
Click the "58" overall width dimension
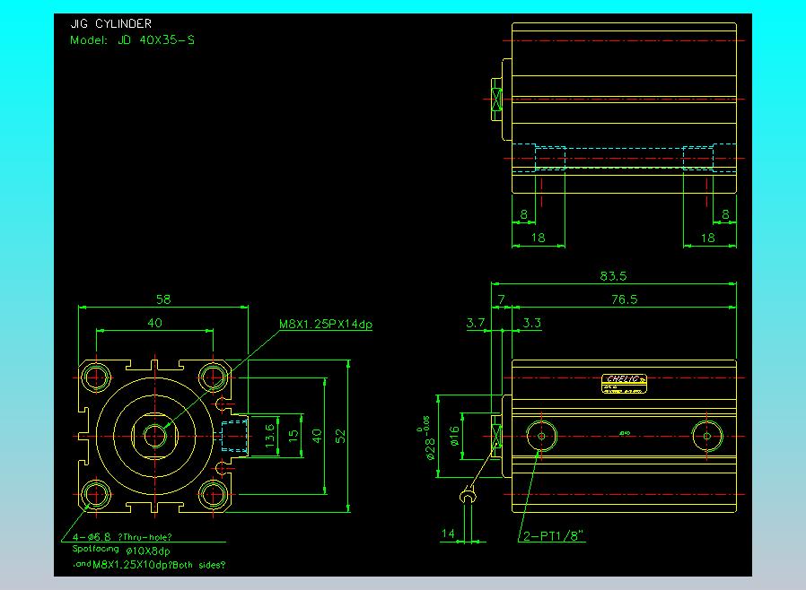point(163,299)
